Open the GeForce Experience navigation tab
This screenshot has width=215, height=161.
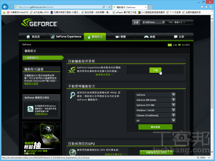coord(66,37)
